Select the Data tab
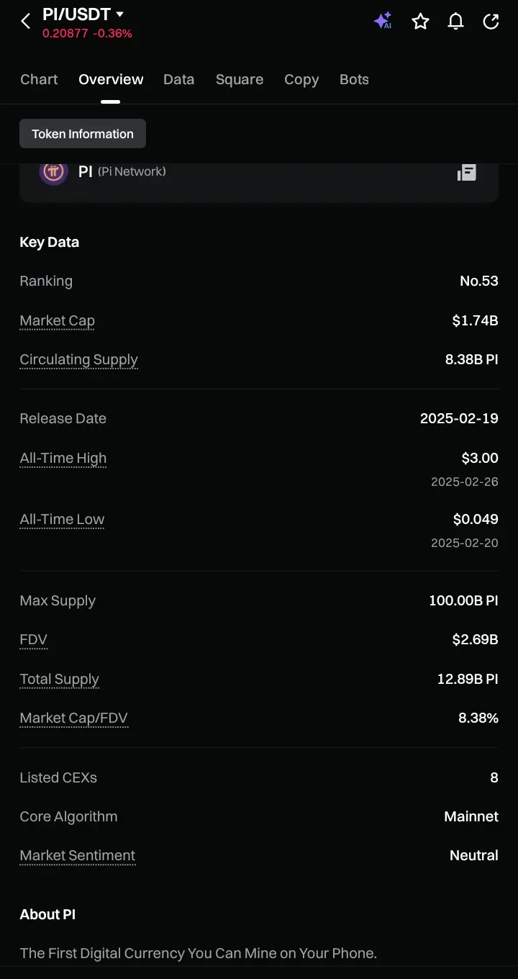518x979 pixels. (178, 79)
